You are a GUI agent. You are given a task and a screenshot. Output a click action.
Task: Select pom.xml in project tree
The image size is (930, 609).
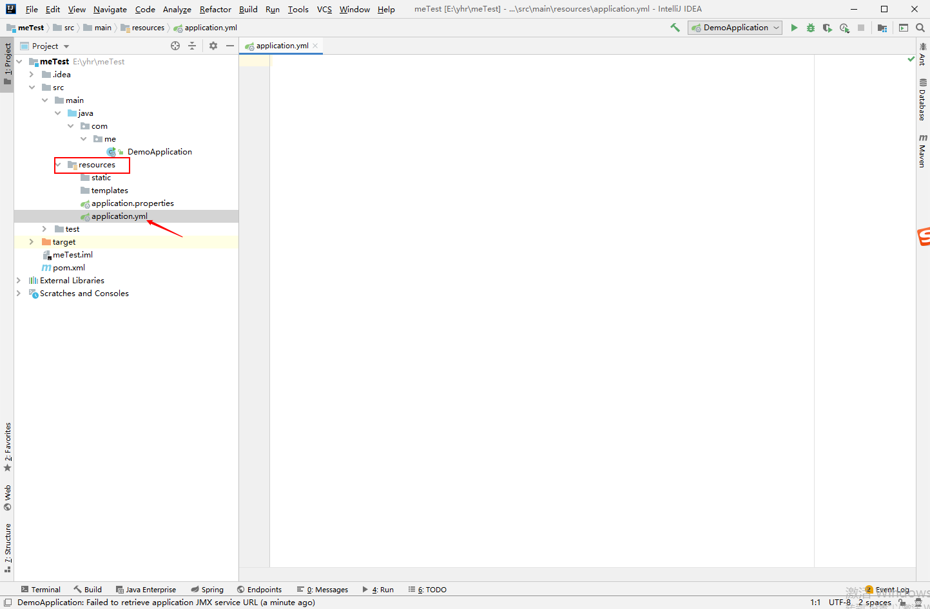tap(68, 268)
